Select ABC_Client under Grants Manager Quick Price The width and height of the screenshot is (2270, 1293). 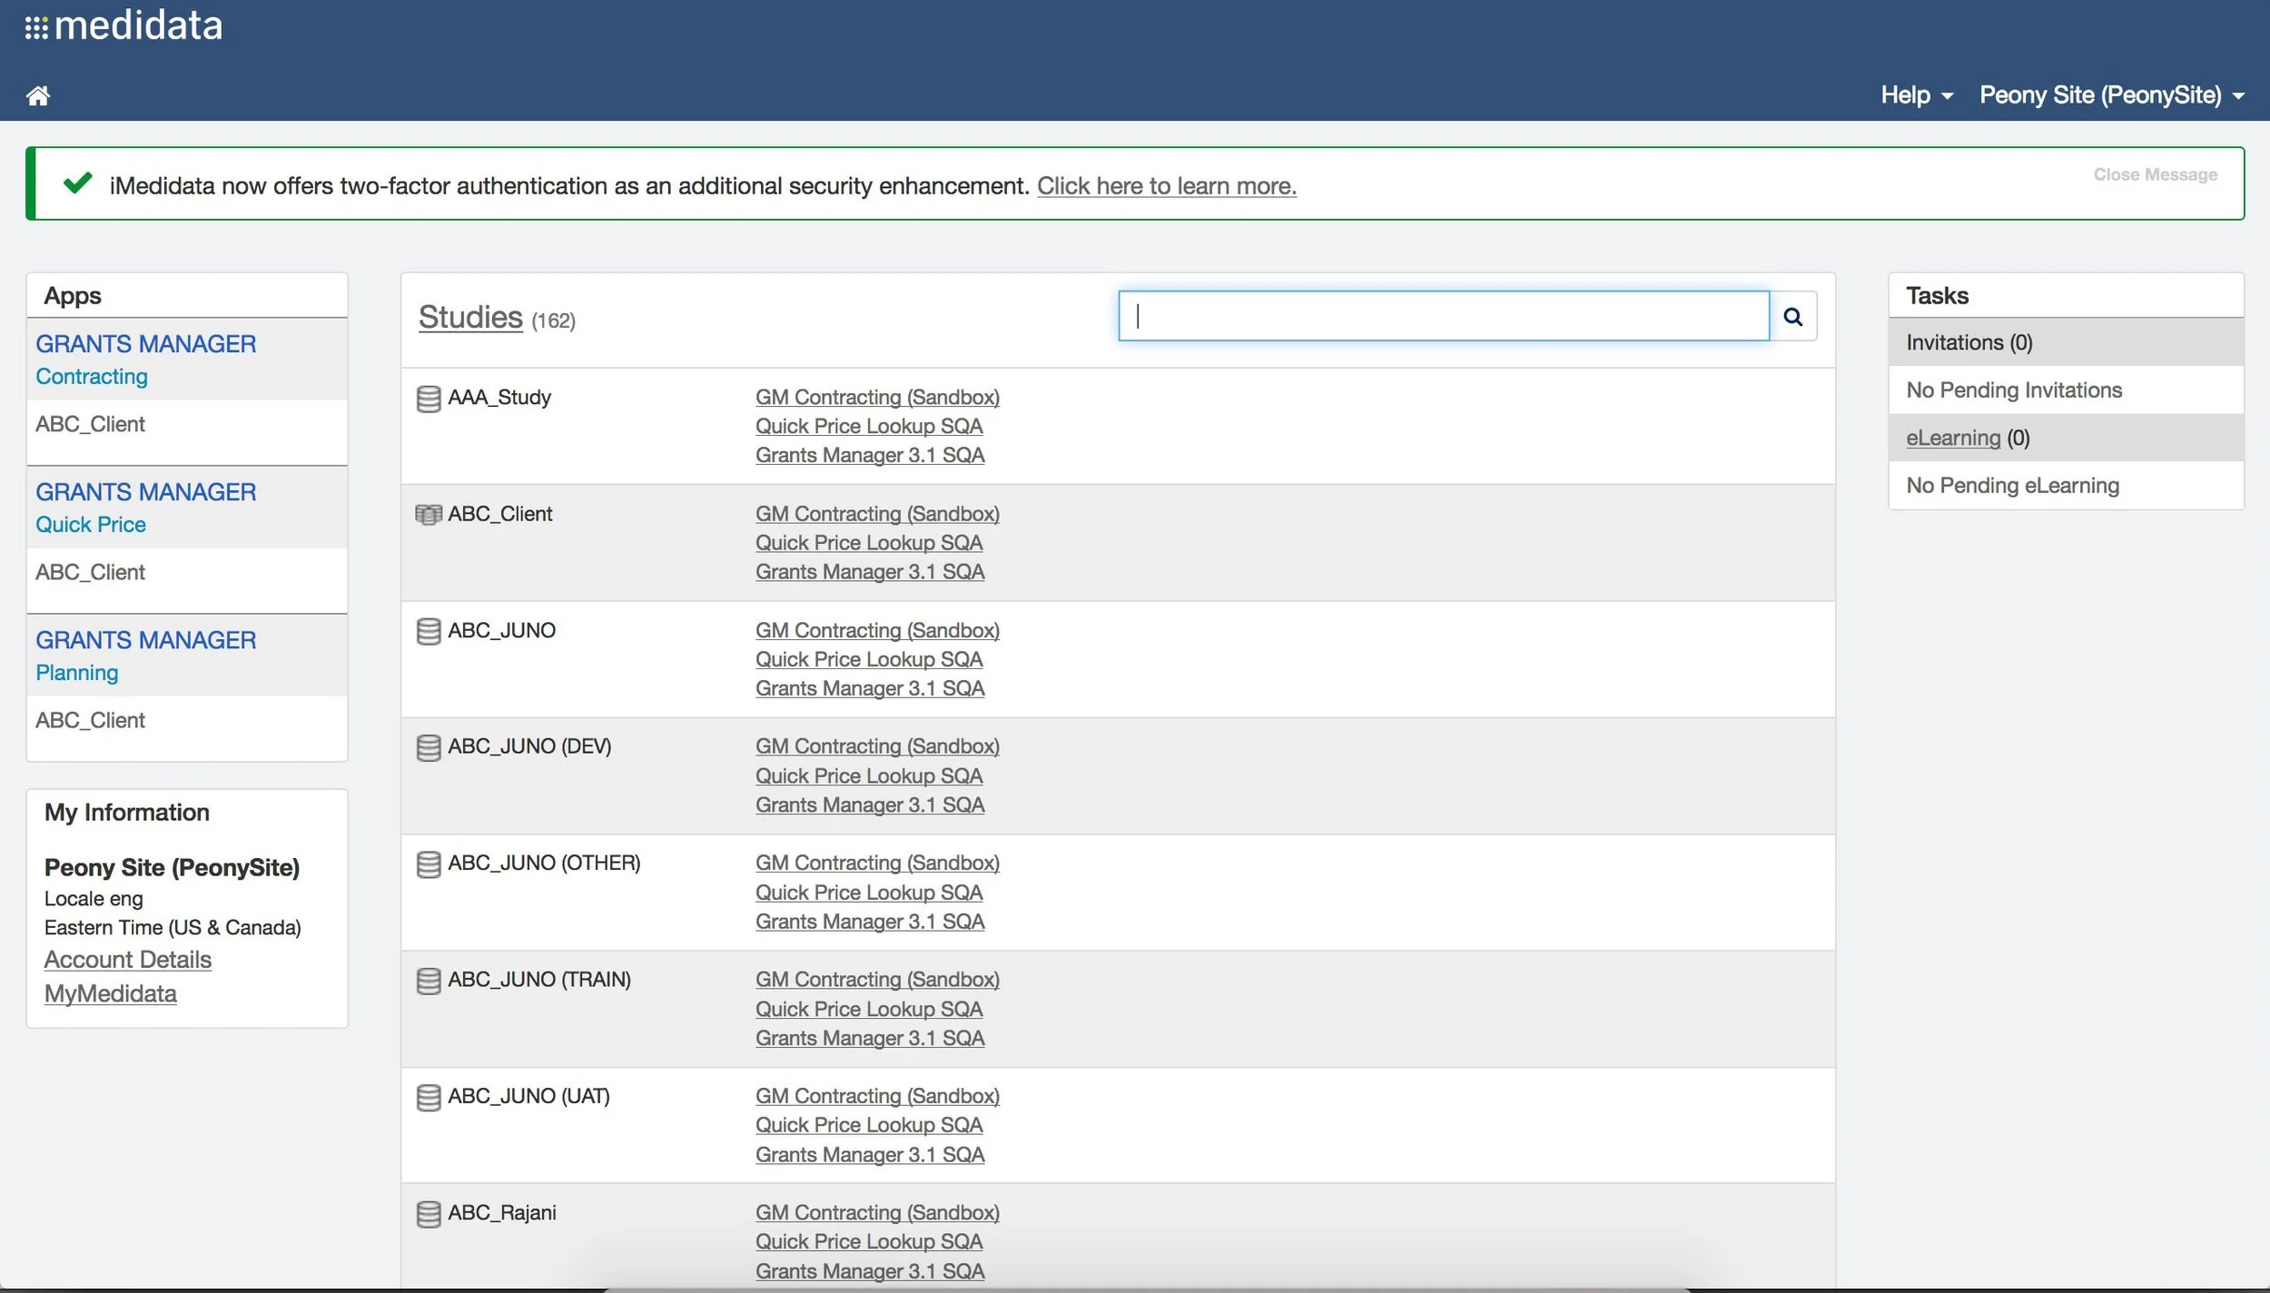(x=90, y=572)
